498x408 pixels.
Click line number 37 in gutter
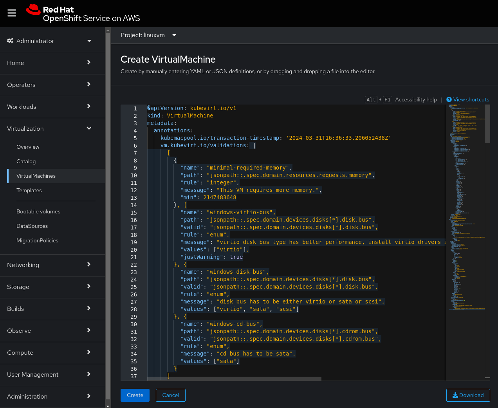coord(134,376)
